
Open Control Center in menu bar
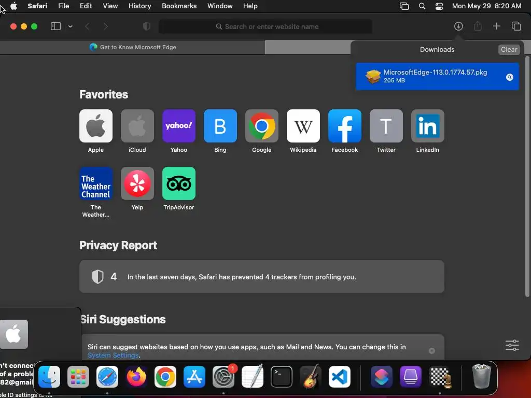coord(439,6)
